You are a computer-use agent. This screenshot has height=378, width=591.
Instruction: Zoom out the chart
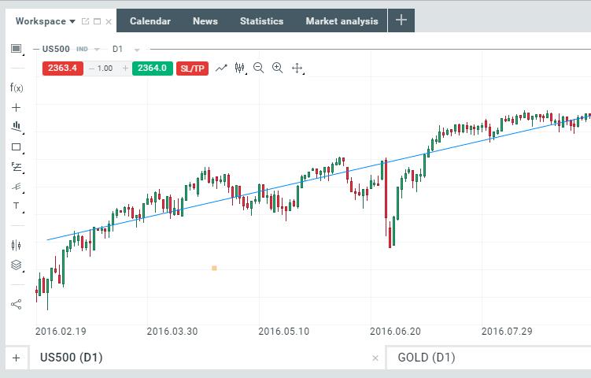tap(259, 69)
